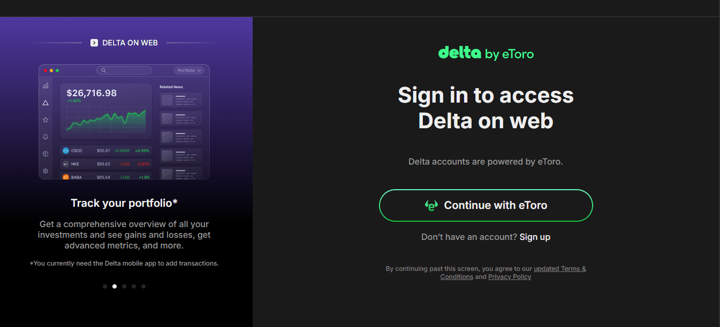Click the NKE stock row in the preview
720x327 pixels.
[105, 164]
